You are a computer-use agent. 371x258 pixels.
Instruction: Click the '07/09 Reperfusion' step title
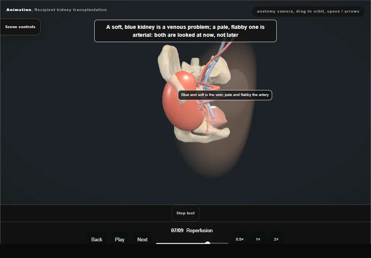[192, 230]
